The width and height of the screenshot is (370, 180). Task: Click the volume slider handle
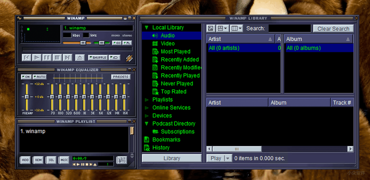(83, 43)
